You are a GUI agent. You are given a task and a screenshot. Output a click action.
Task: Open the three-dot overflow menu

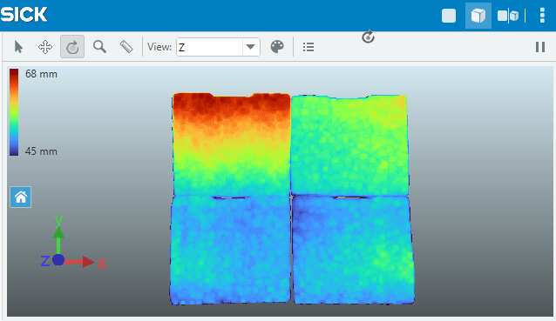tap(542, 16)
